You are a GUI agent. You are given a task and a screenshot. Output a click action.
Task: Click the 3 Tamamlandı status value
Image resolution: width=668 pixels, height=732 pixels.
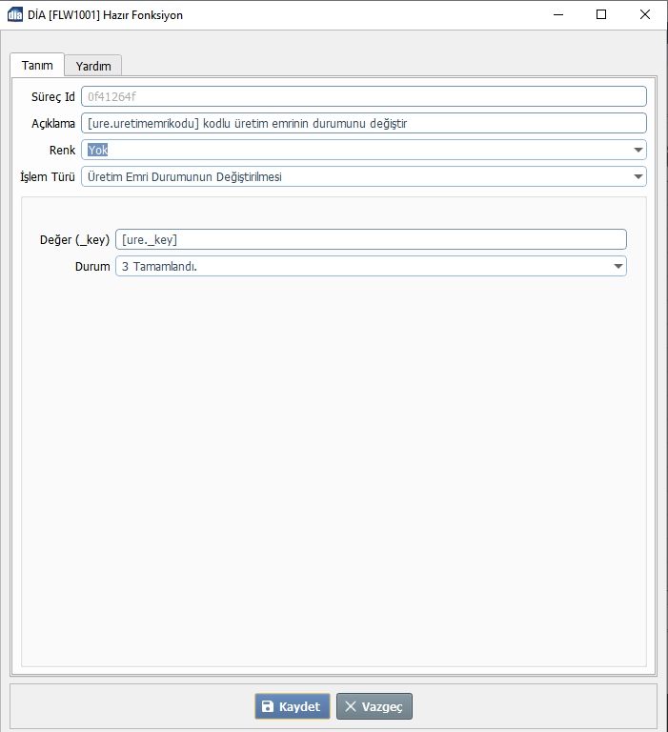coord(166,266)
